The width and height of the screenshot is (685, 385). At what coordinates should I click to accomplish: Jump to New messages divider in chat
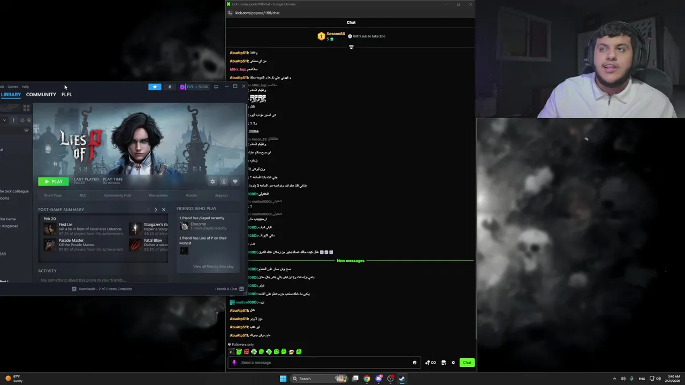pos(351,260)
